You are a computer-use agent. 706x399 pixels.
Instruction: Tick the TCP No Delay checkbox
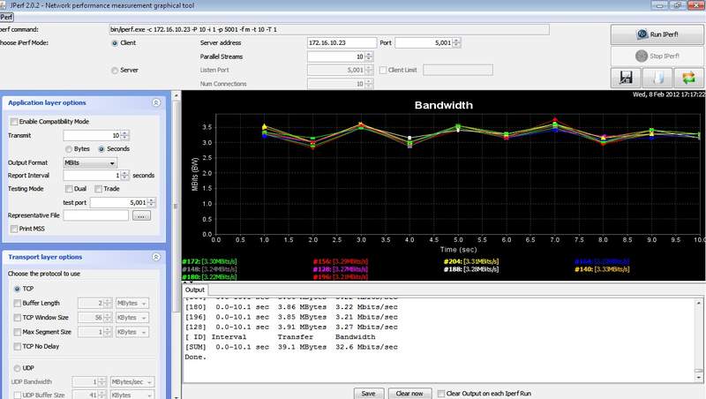(18, 347)
